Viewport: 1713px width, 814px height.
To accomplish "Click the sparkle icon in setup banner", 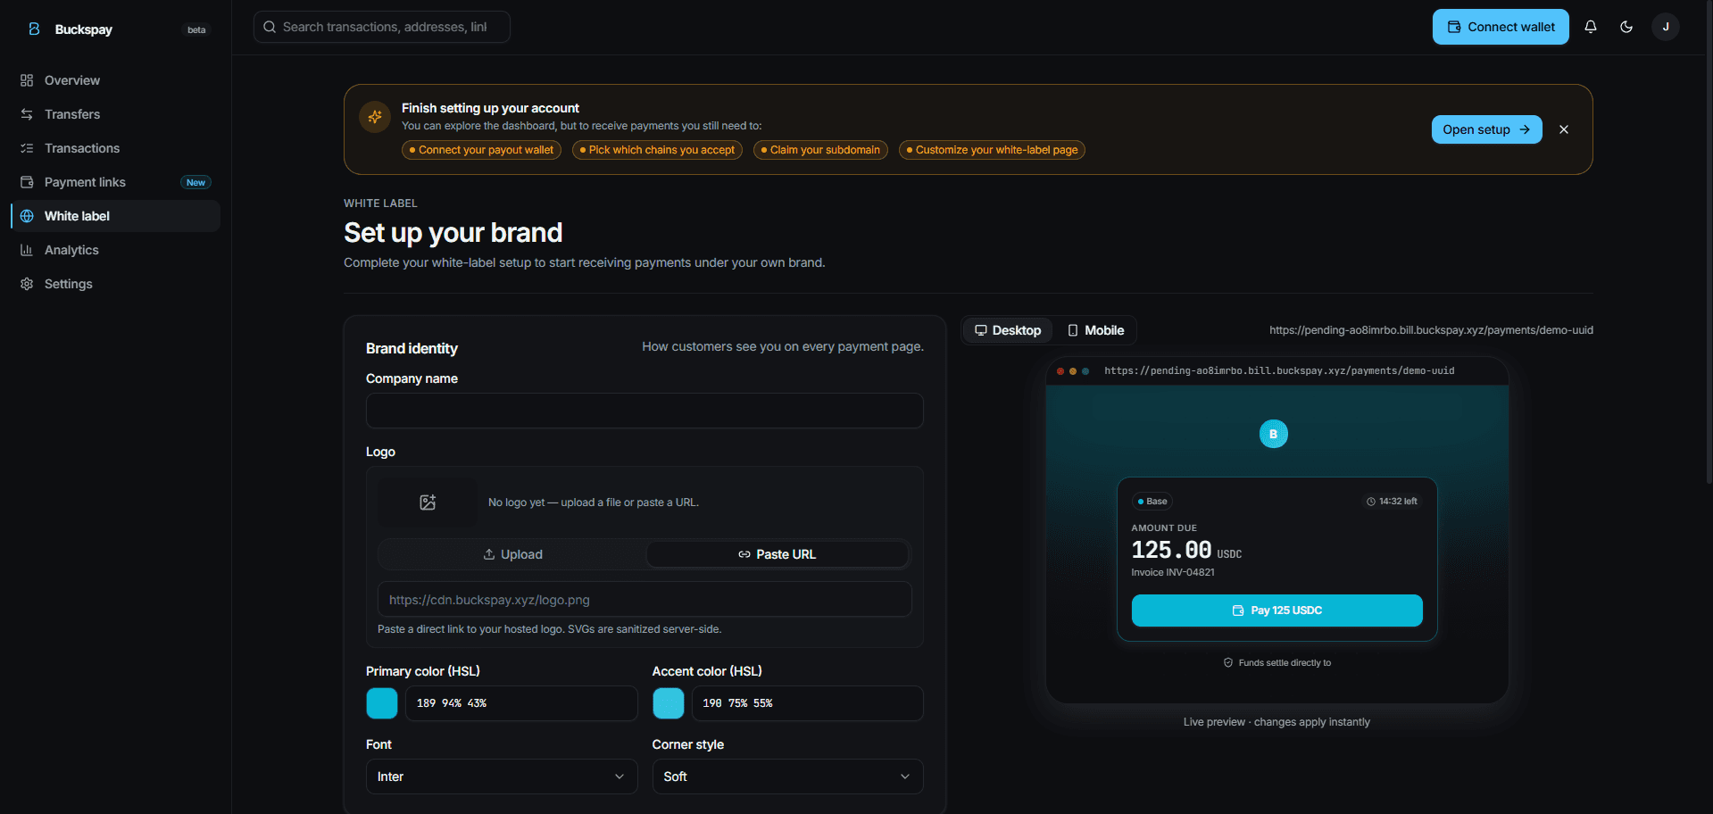I will (x=375, y=117).
